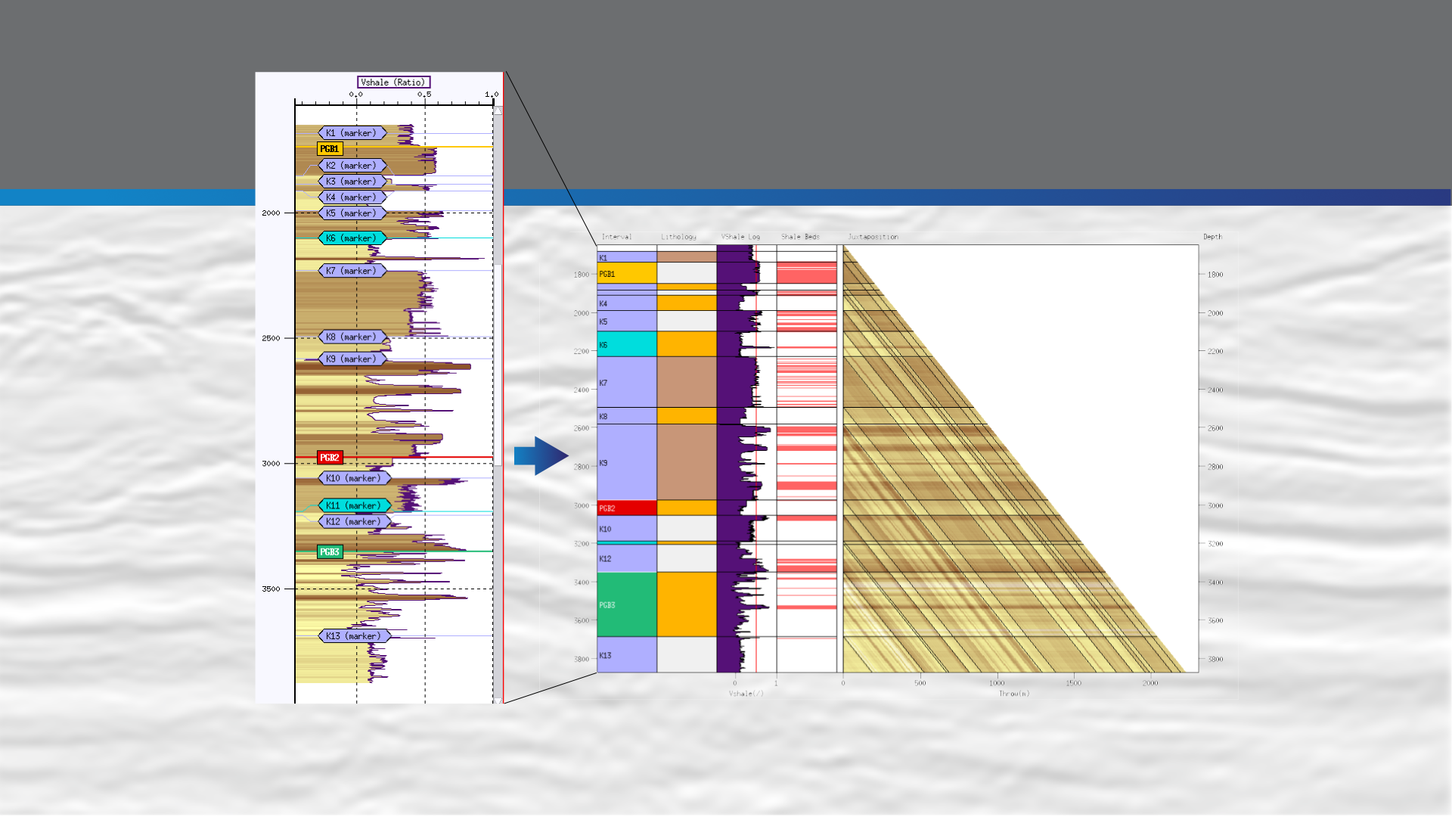Screen dimensions: 1452x817
Task: Click the PGB3 orange lithology block
Action: tap(687, 604)
